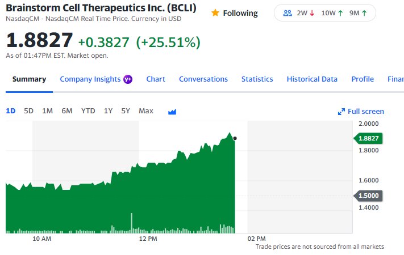This screenshot has width=404, height=255.
Task: Select the Max chart range
Action: pos(146,111)
